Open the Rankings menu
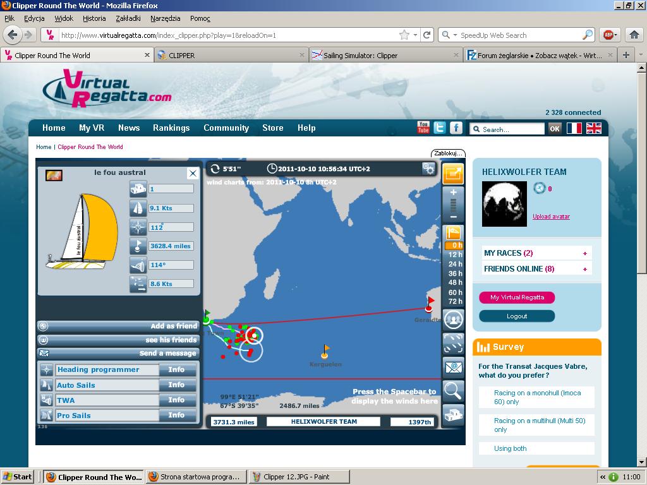Viewport: 647px width, 485px height. pyautogui.click(x=171, y=128)
